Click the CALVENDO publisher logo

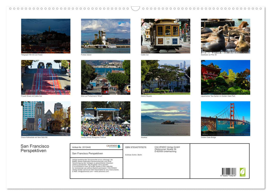[x=113, y=147]
